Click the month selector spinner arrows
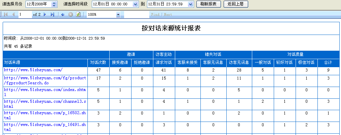 54,4
